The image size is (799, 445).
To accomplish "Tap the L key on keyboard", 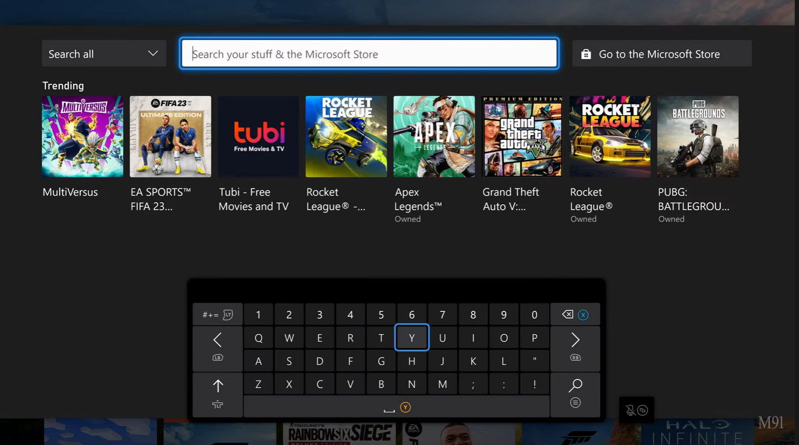I will click(504, 361).
